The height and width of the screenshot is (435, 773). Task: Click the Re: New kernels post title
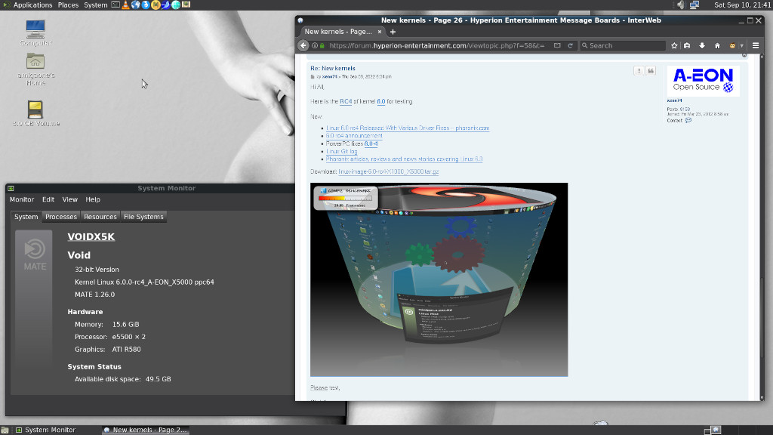pos(333,69)
